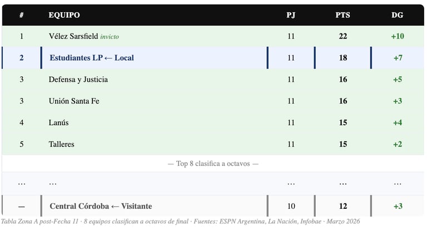Sort by the PTS column header
Viewport: 427px width, 231px height.
click(x=342, y=15)
